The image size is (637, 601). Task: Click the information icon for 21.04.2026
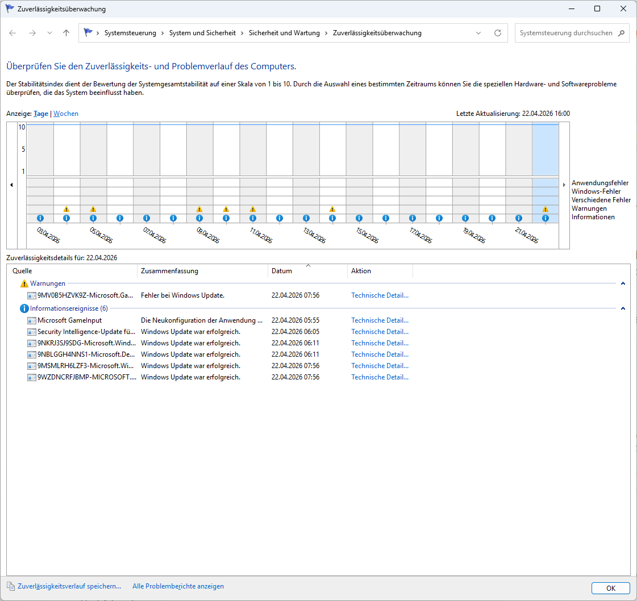(519, 218)
